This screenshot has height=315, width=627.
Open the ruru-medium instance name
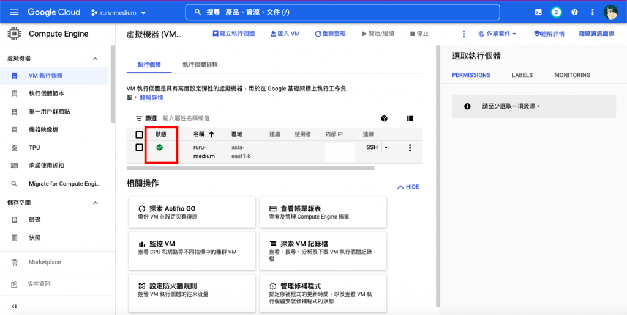coord(204,151)
